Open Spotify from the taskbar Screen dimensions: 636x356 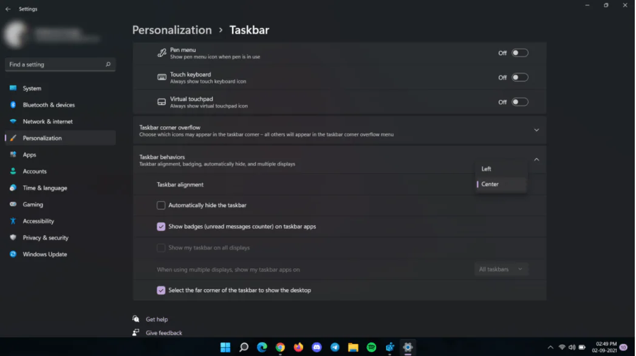coord(371,347)
